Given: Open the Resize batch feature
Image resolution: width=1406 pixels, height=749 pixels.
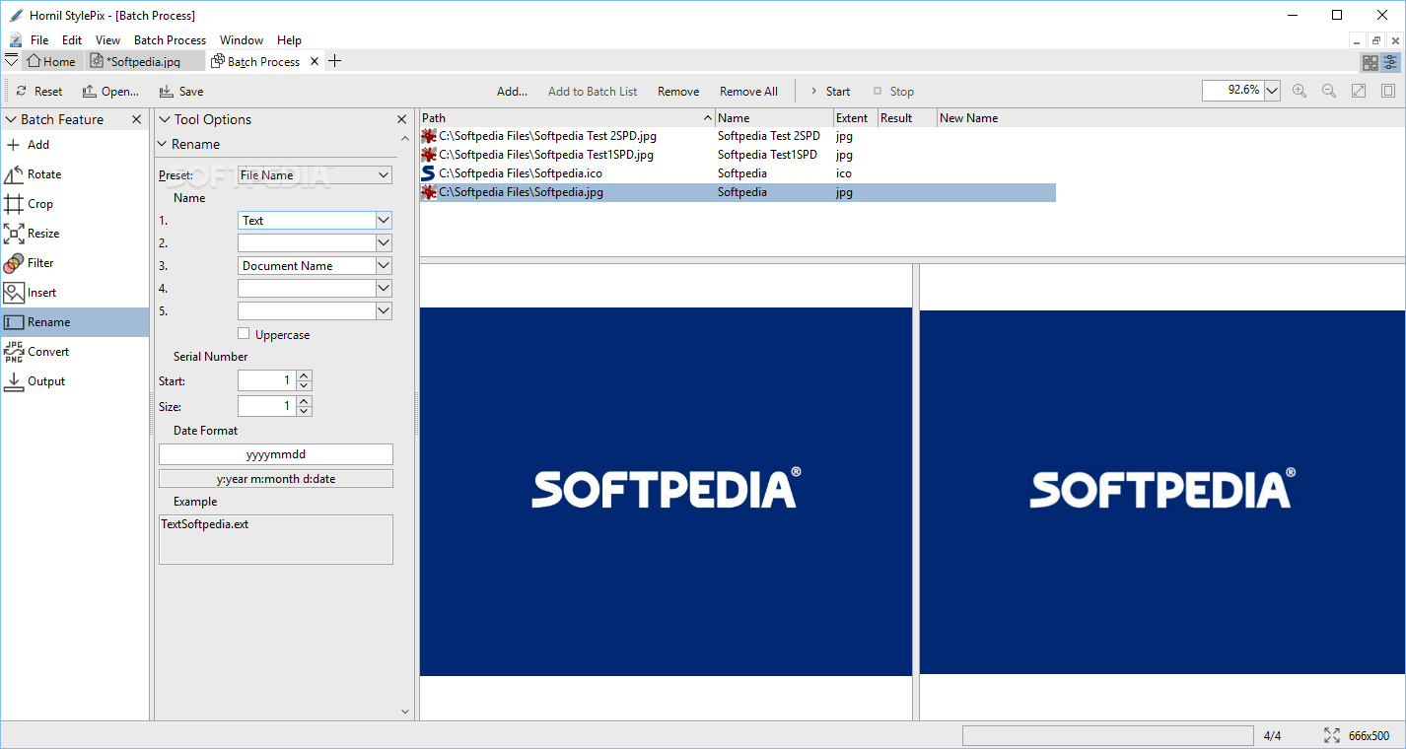Looking at the screenshot, I should pyautogui.click(x=74, y=234).
